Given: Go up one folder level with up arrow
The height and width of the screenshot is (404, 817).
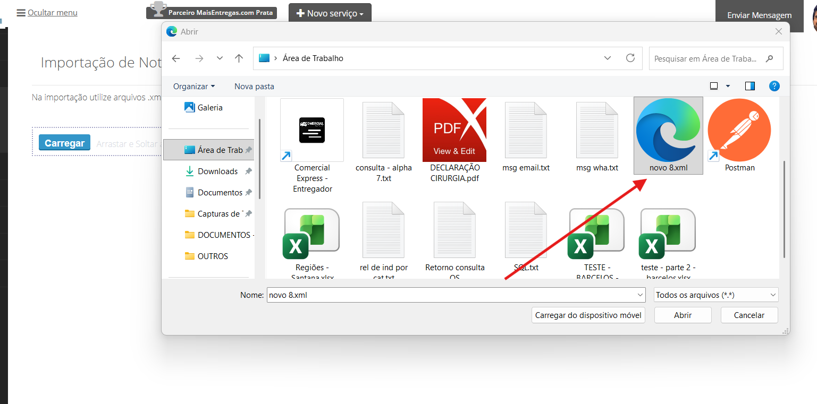Looking at the screenshot, I should point(239,58).
